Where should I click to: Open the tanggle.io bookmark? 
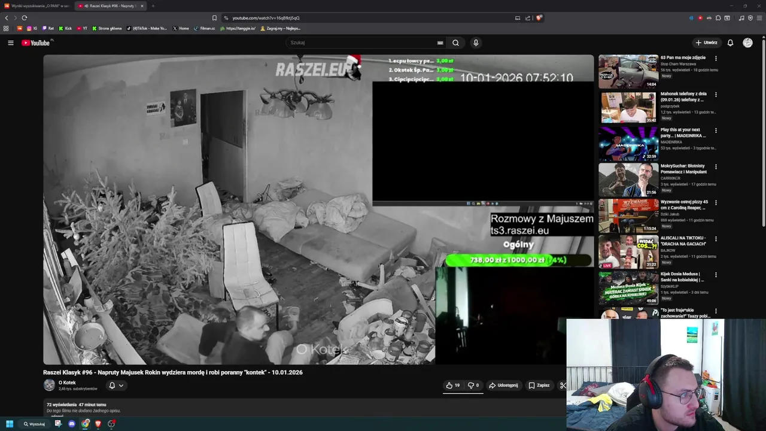pyautogui.click(x=238, y=28)
